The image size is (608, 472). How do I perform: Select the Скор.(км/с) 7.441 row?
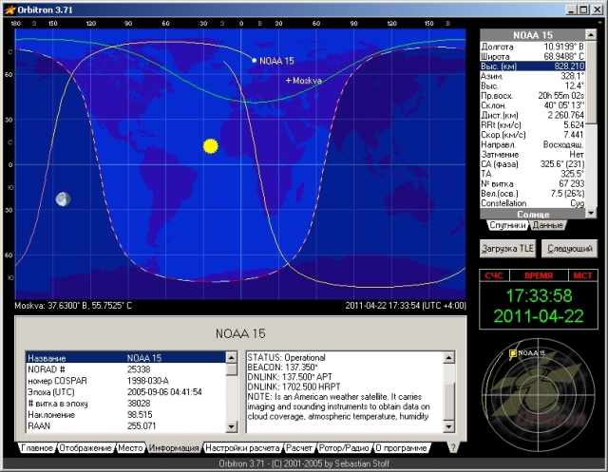tap(533, 135)
